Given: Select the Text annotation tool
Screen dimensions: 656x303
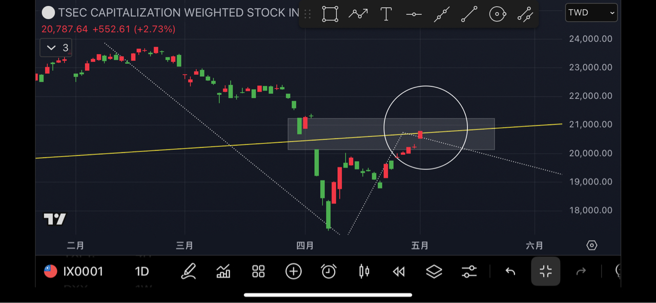Looking at the screenshot, I should click(x=386, y=14).
